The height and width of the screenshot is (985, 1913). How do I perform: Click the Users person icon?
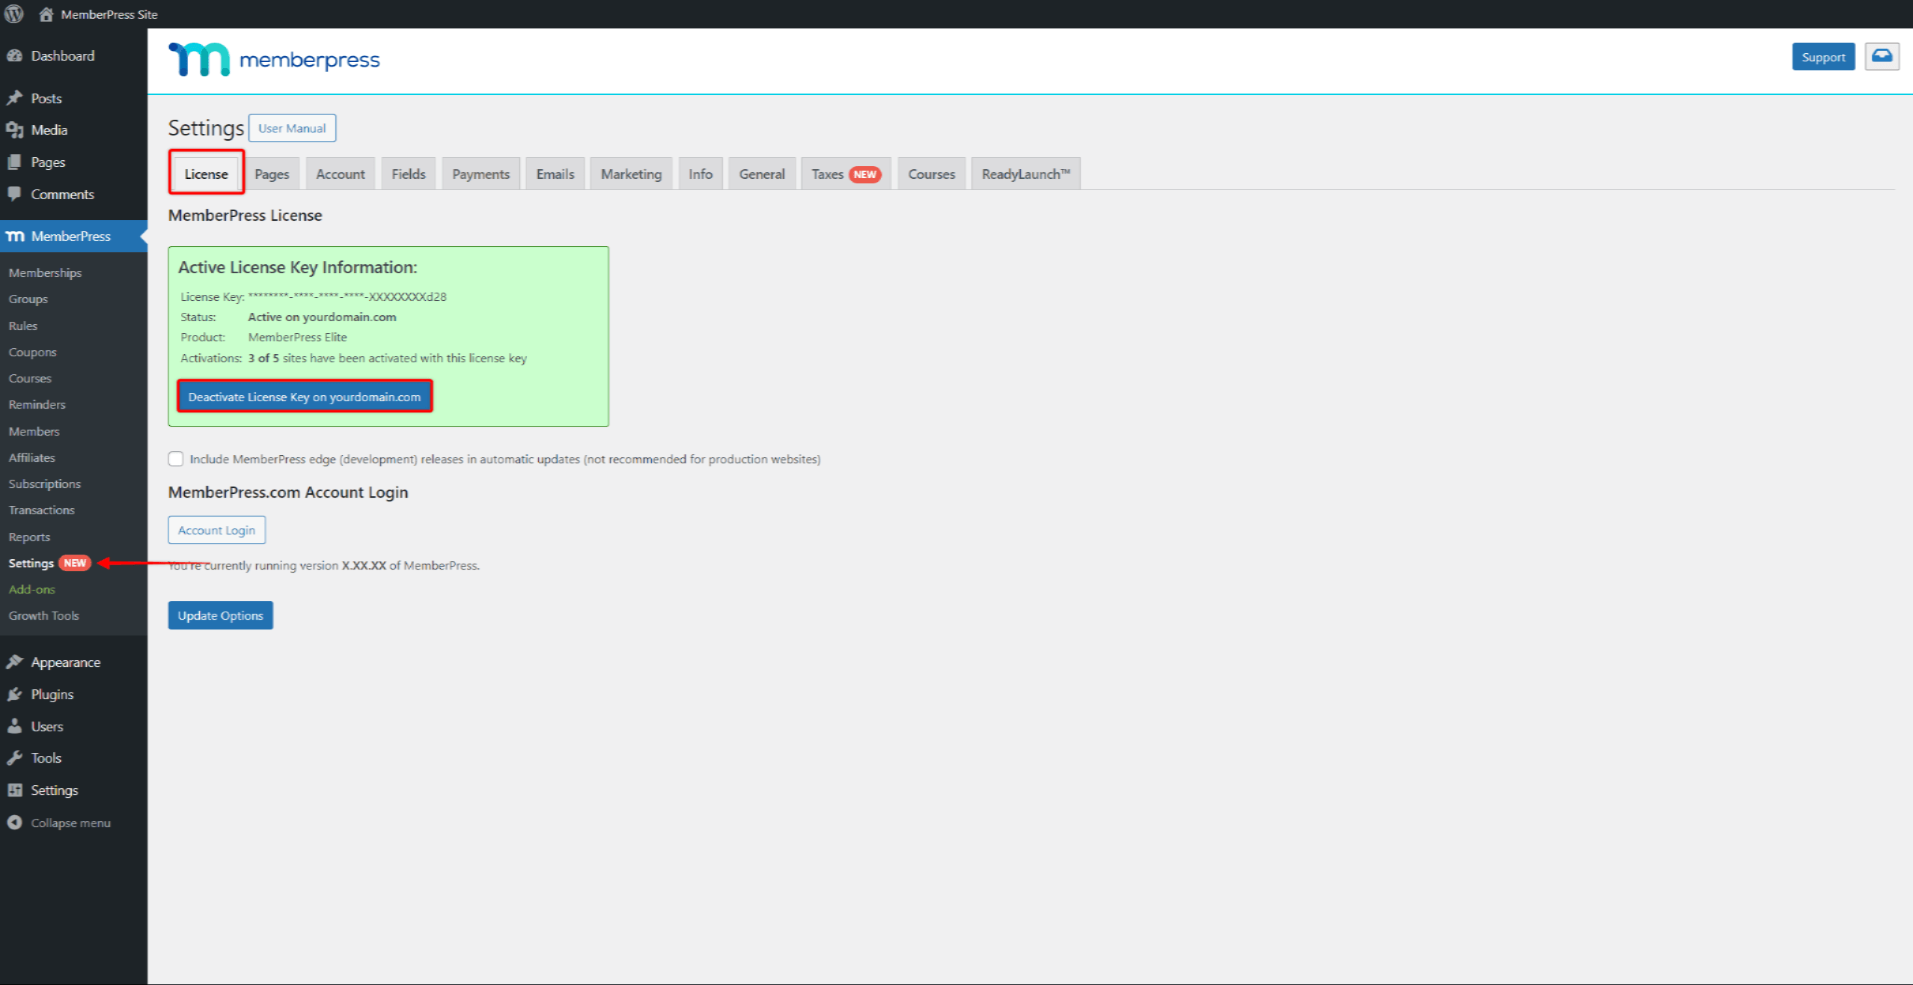[14, 726]
